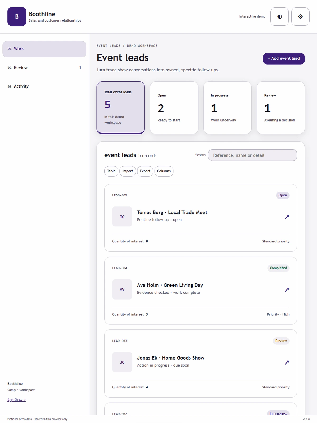Open Ava Holm · Green Living Day title
The height and width of the screenshot is (423, 317).
click(x=170, y=285)
